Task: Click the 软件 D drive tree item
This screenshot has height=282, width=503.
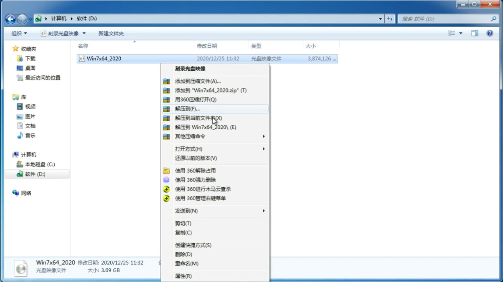Action: [35, 174]
